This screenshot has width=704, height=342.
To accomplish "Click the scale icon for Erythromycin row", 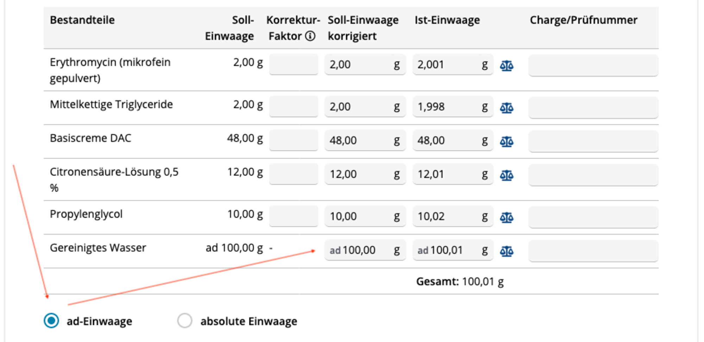I will click(507, 65).
